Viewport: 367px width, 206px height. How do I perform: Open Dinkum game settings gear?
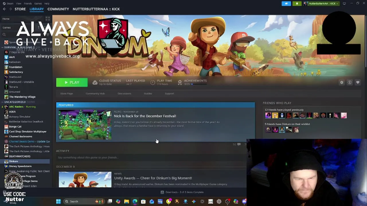pos(342,82)
